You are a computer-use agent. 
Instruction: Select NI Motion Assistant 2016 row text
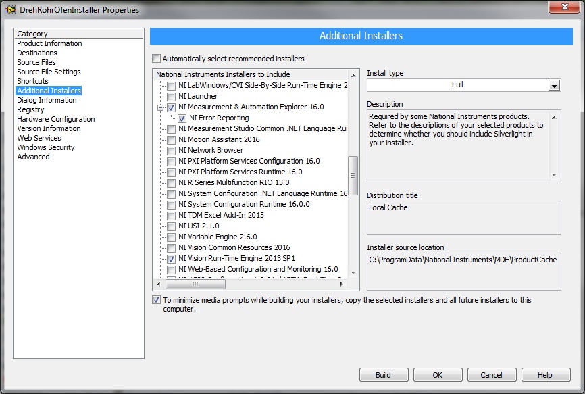pos(219,139)
